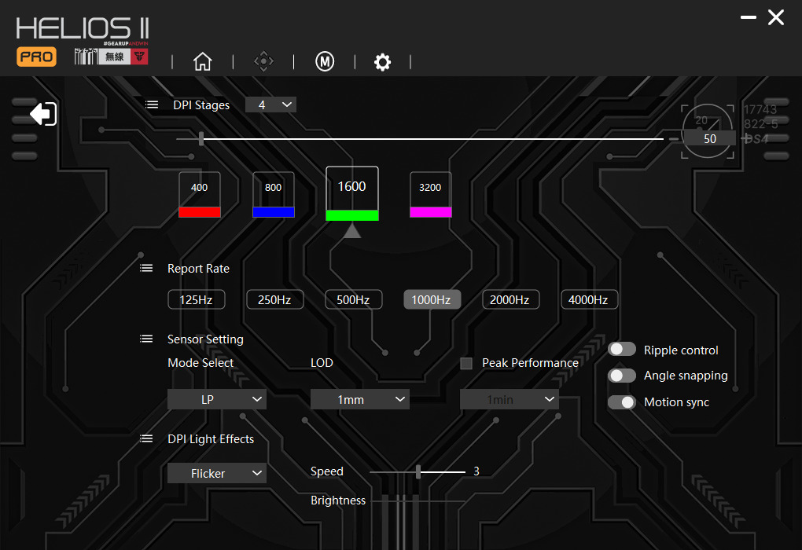Open the Flicker light effect dropdown
This screenshot has height=550, width=802.
pos(217,473)
